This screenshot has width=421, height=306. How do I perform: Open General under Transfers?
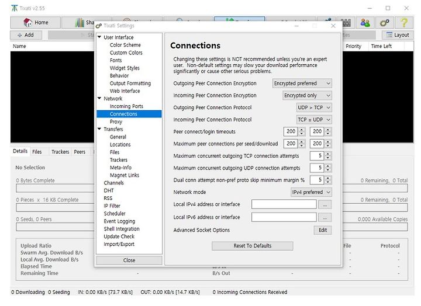click(x=118, y=137)
